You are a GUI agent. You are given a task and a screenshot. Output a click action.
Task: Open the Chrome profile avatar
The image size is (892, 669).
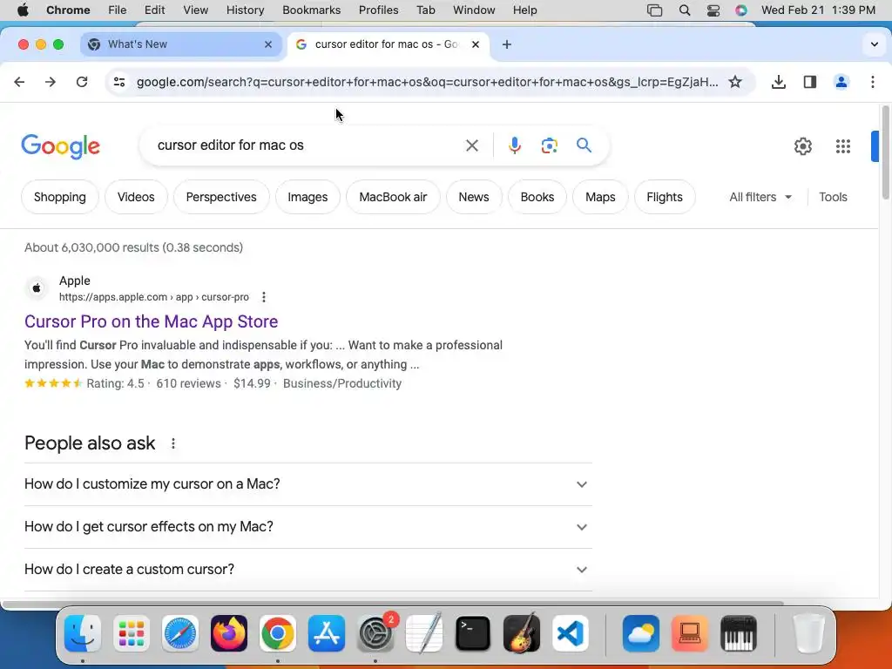(841, 82)
